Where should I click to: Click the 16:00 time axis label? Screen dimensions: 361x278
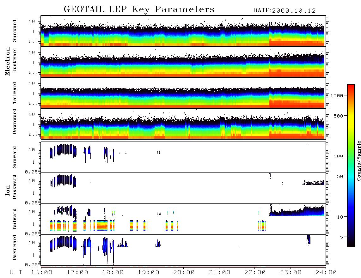(x=42, y=272)
